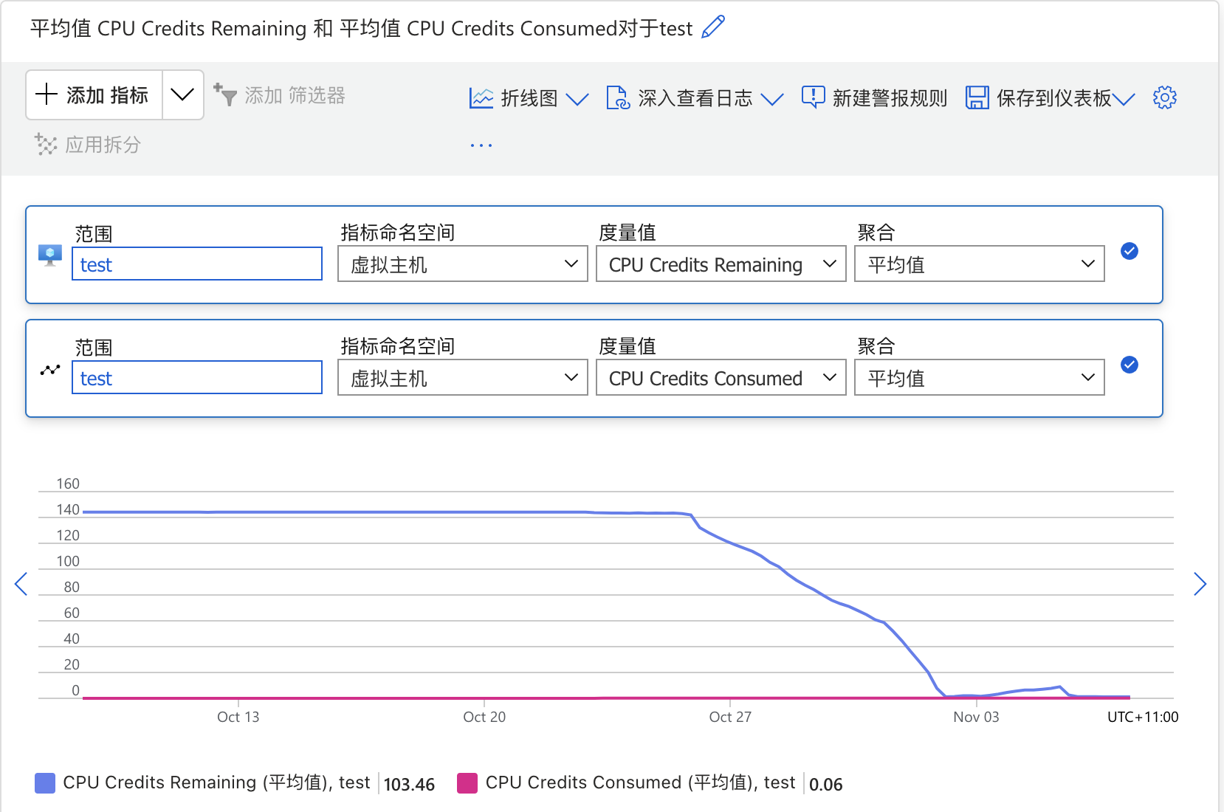Click the right chevron to shift the time range

point(1200,584)
